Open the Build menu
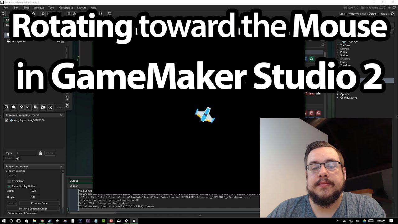 tap(26, 7)
